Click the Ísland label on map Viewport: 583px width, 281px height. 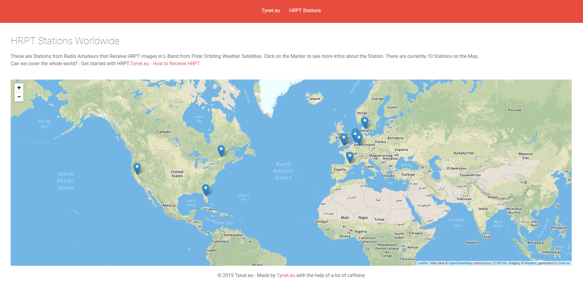315,99
